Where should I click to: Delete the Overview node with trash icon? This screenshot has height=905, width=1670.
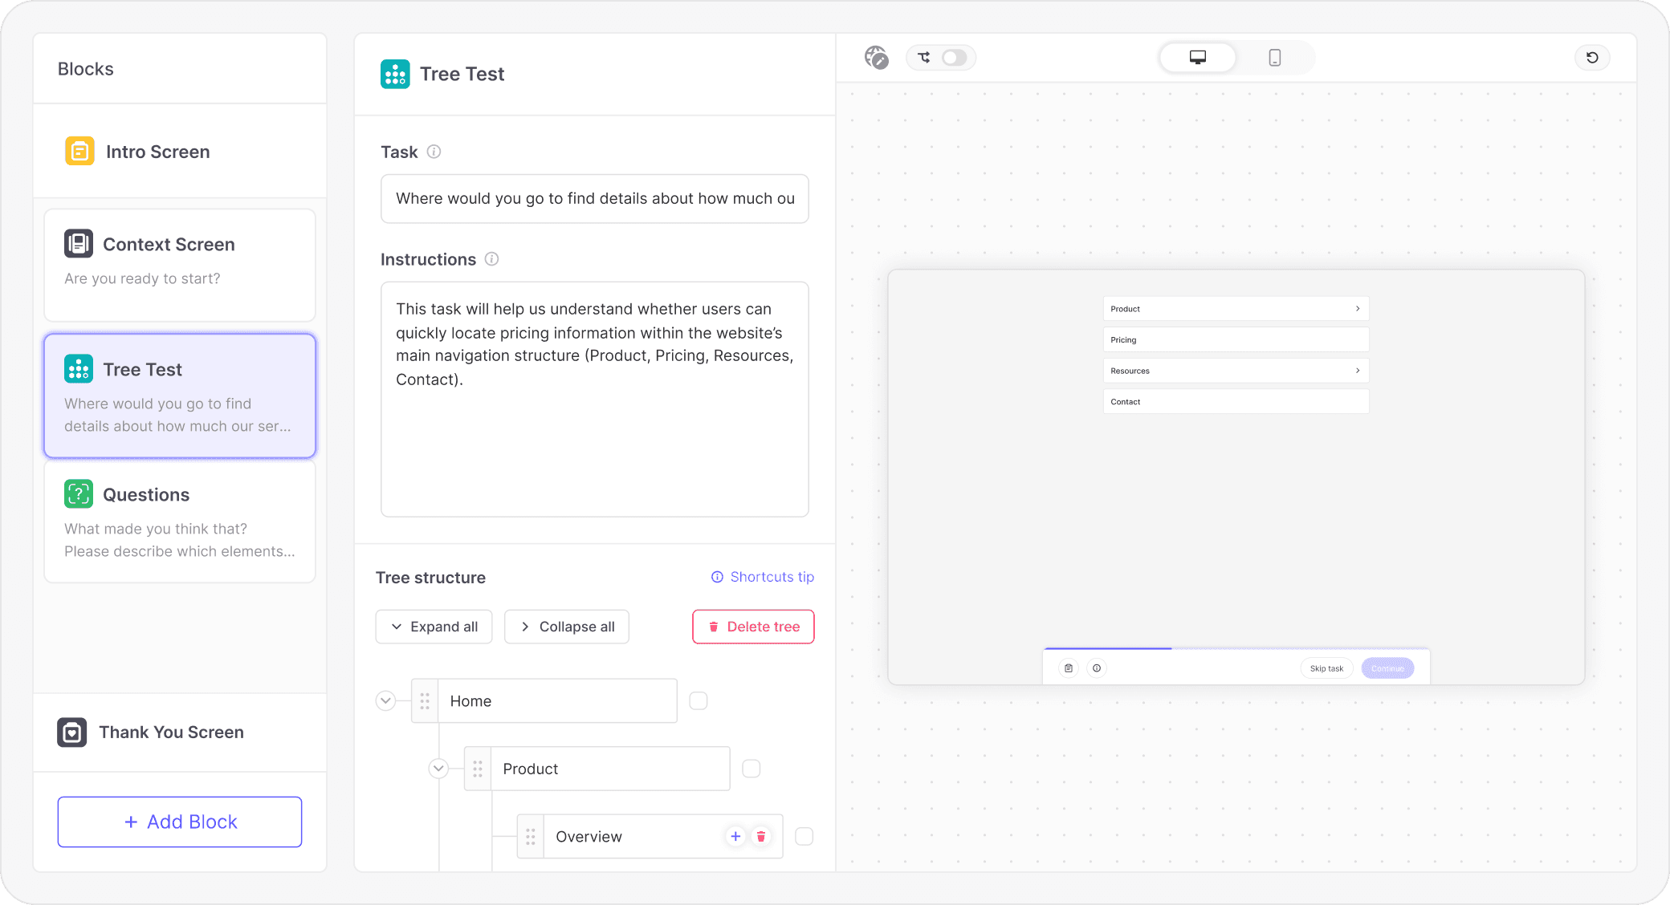pyautogui.click(x=761, y=836)
